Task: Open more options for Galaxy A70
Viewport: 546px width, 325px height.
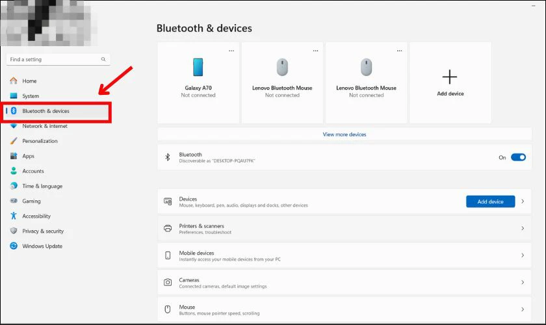Action: [231, 51]
